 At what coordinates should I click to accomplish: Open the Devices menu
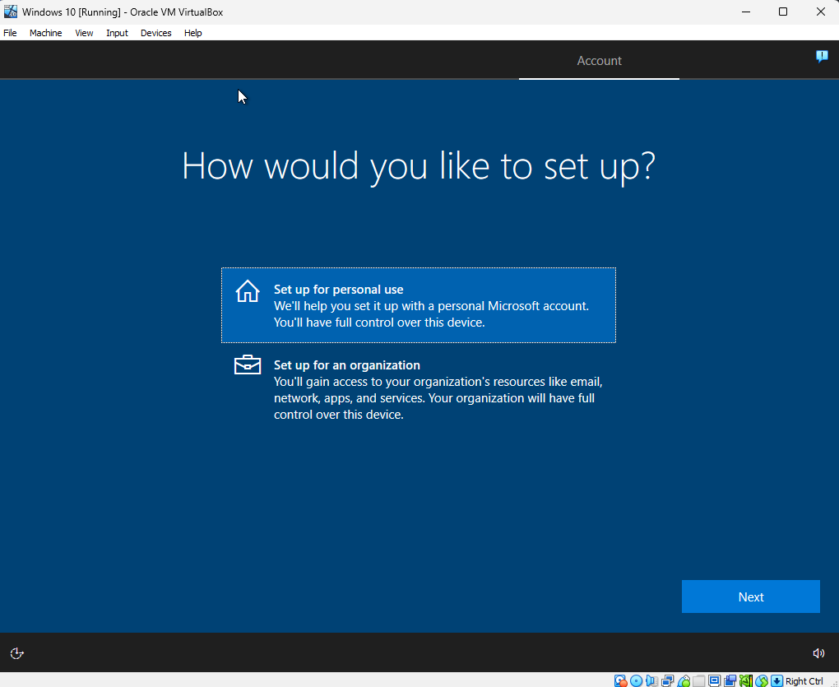[x=155, y=33]
